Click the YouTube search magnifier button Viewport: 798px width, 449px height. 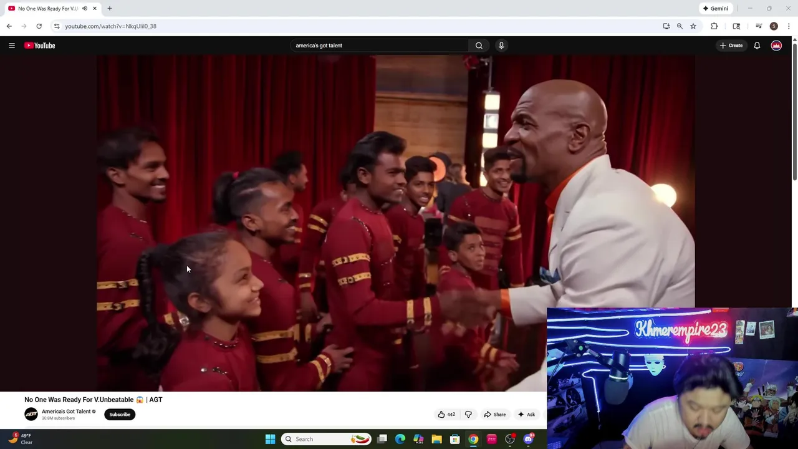coord(479,46)
